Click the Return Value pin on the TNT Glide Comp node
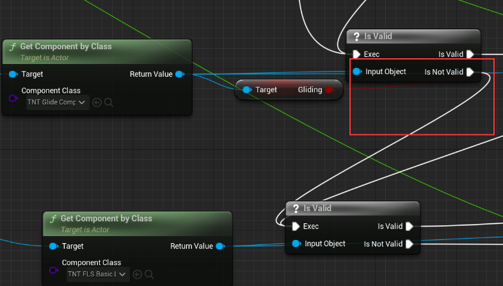503x286 pixels. point(179,74)
